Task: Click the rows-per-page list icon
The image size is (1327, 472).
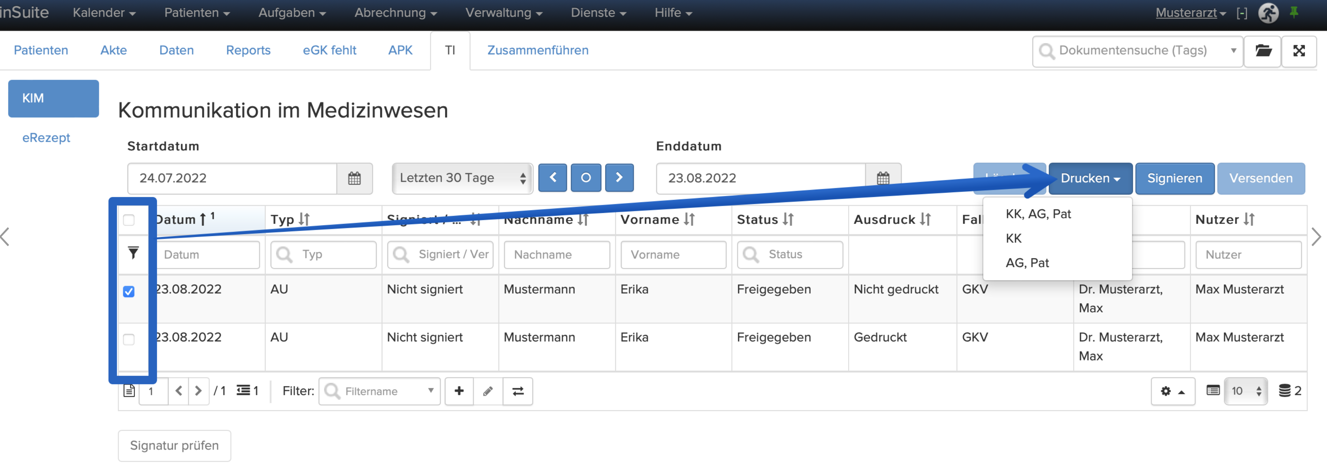Action: tap(1213, 391)
